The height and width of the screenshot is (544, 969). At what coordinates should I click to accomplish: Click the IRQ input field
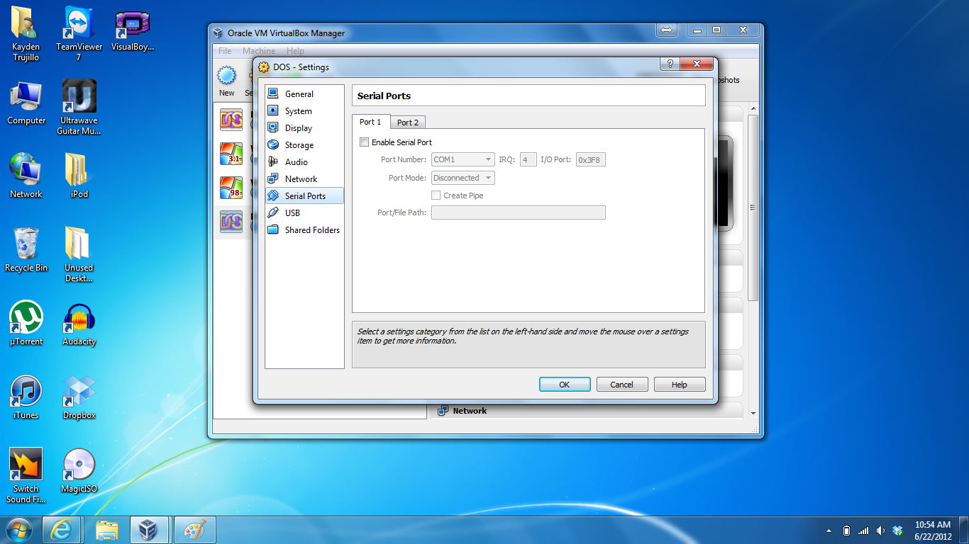pyautogui.click(x=528, y=159)
